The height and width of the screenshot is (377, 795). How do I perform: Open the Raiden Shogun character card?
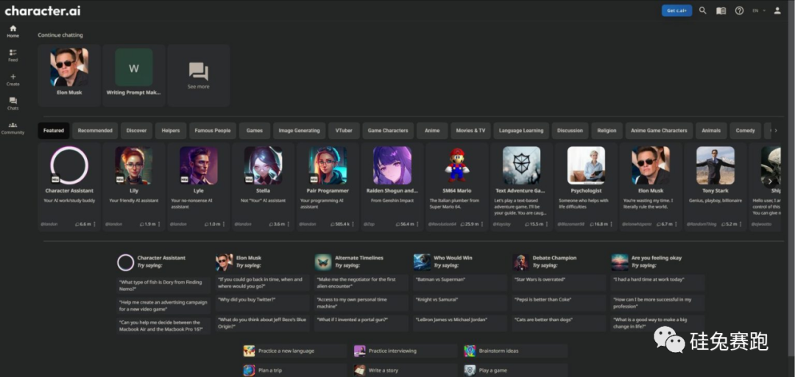(392, 187)
